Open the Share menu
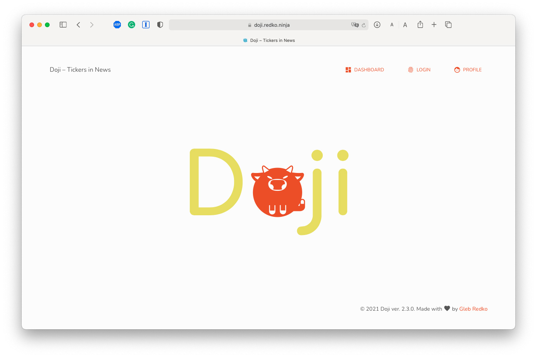Viewport: 537px width, 358px height. point(420,25)
